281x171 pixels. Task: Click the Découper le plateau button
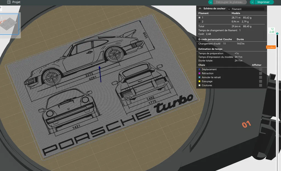pos(229,2)
